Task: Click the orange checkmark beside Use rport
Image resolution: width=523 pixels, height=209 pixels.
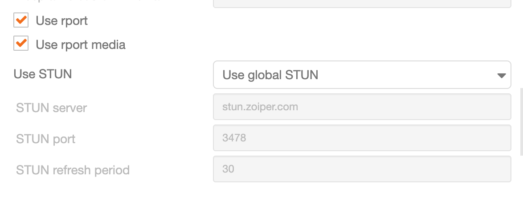Action: point(21,20)
